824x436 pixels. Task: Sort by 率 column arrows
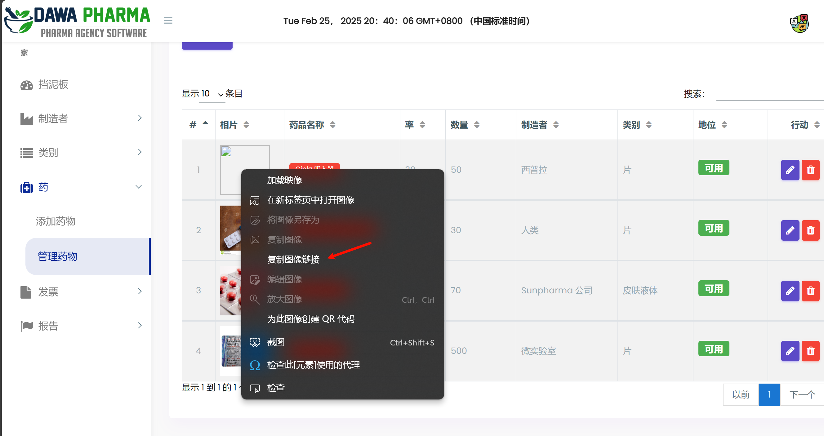coord(422,125)
